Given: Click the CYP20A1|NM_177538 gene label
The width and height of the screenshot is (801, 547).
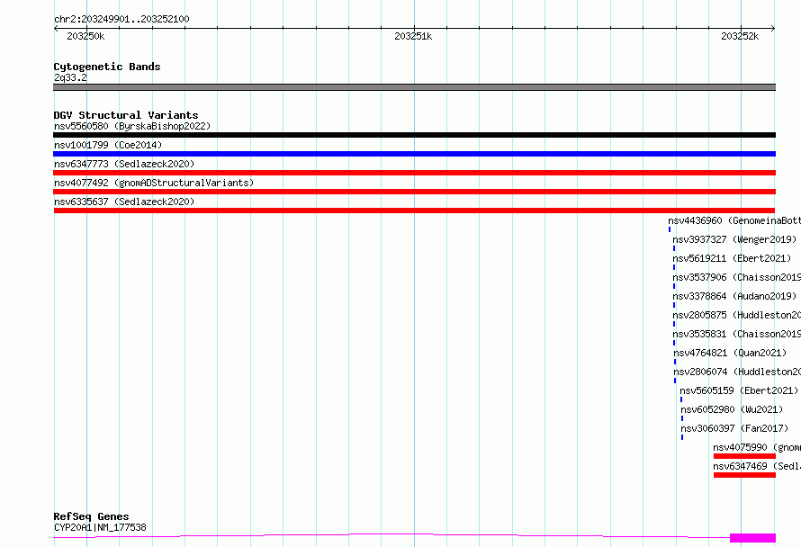Looking at the screenshot, I should pyautogui.click(x=100, y=527).
